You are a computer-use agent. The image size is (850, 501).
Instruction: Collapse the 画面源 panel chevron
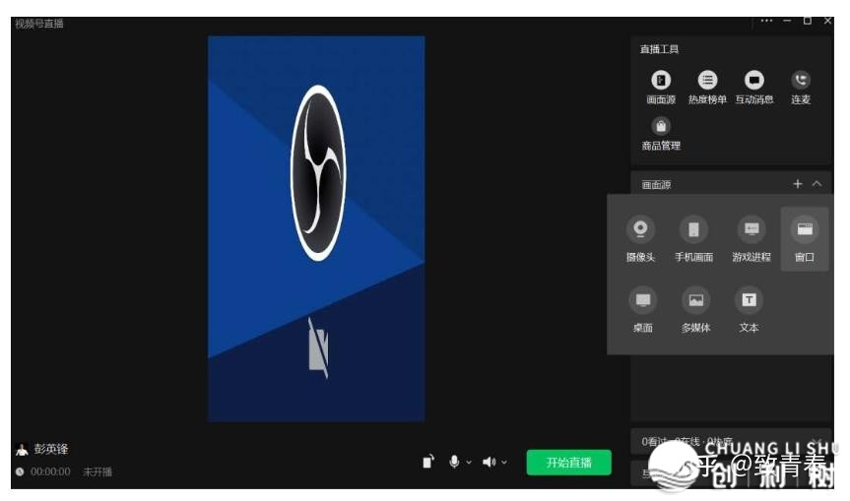point(817,184)
